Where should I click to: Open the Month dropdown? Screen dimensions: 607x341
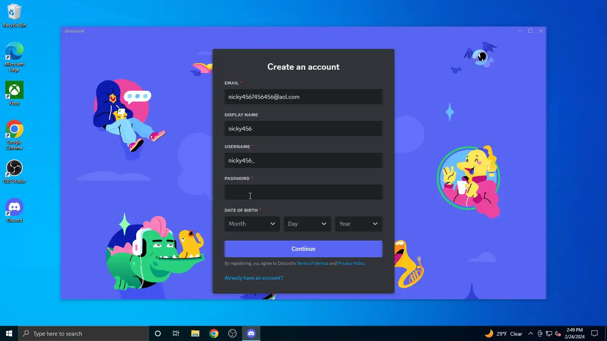[x=252, y=224]
